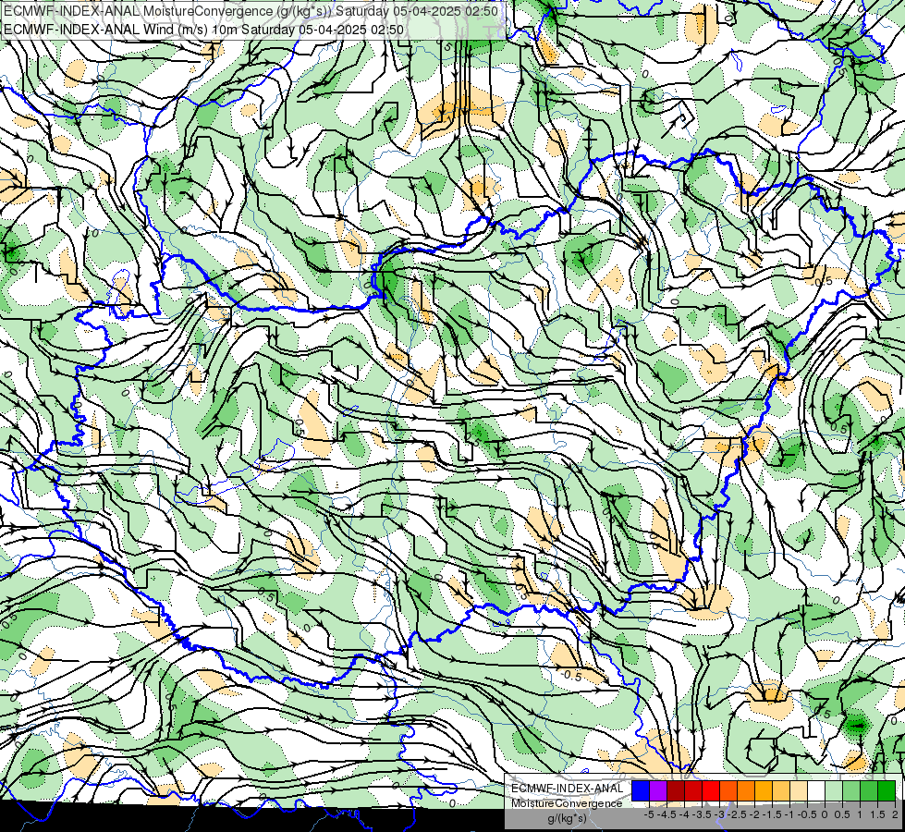Click the legend value -3.5
The height and width of the screenshot is (832, 905).
(702, 814)
